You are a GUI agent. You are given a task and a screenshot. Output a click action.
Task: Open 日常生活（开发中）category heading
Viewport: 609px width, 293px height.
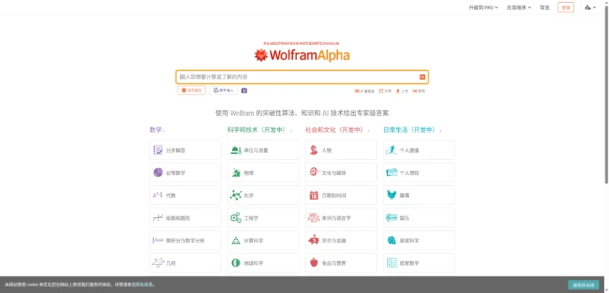click(412, 130)
